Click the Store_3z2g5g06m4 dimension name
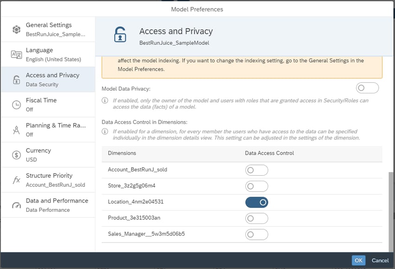The height and width of the screenshot is (269, 395). (x=132, y=186)
